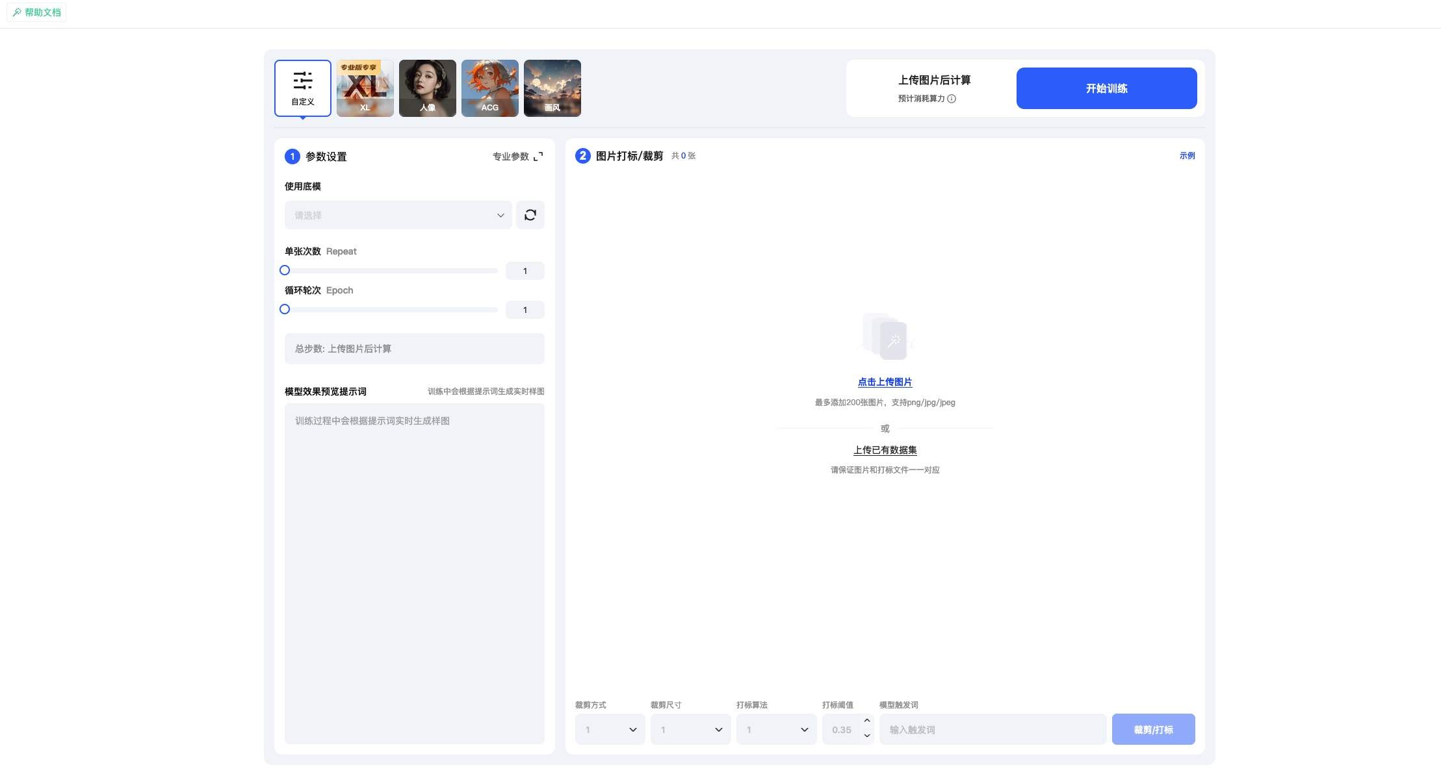Viewport: 1441px width, 774px height.
Task: Open the 裁剪尺寸 crop size dropdown
Action: [690, 729]
